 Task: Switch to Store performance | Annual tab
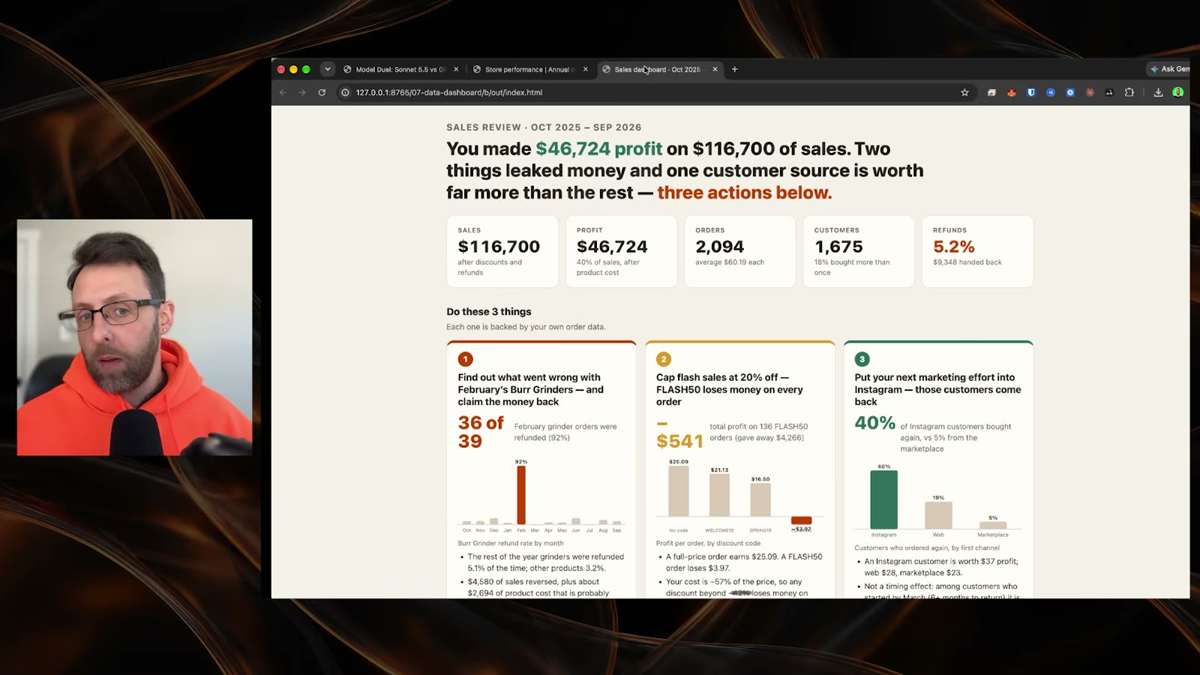click(x=530, y=69)
